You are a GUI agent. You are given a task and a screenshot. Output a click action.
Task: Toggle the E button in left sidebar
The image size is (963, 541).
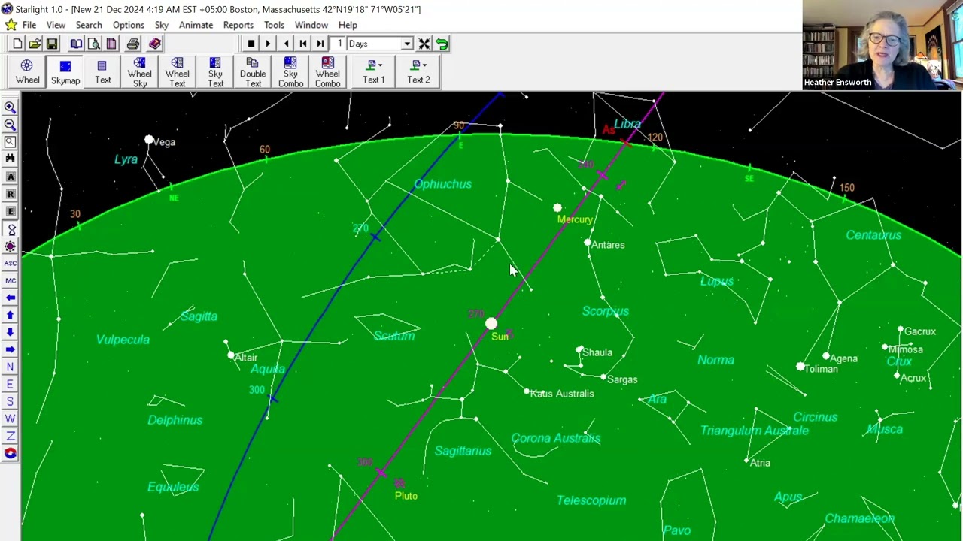click(x=10, y=211)
